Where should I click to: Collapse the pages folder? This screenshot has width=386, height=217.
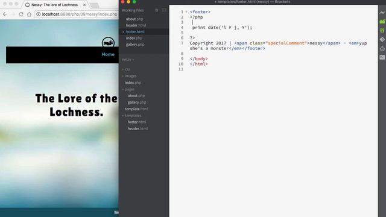coord(129,89)
